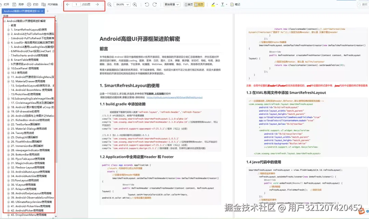
Task: Open 14. Android BoomMenu 使用指南 entry
Action: tap(31, 90)
